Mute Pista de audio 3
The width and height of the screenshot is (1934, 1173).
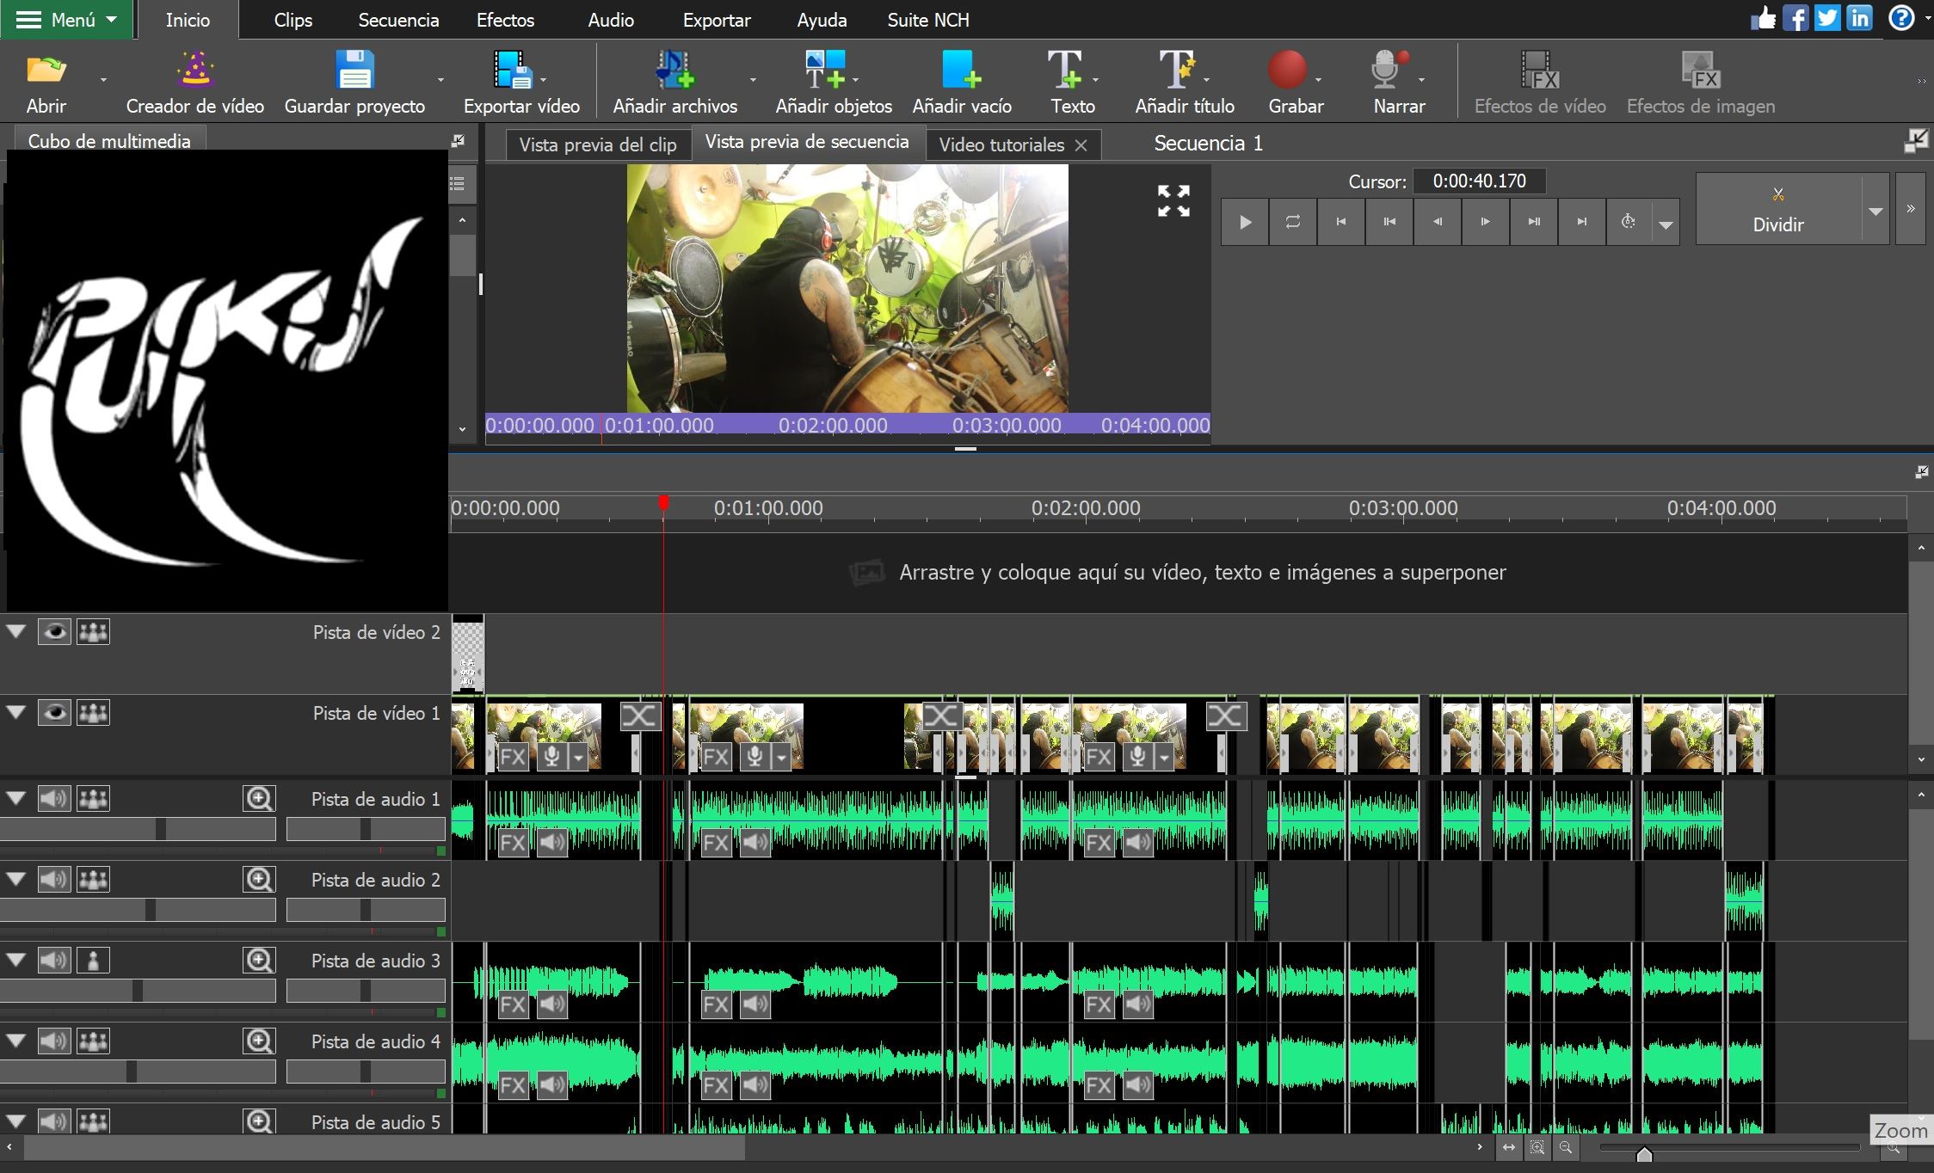tap(54, 961)
